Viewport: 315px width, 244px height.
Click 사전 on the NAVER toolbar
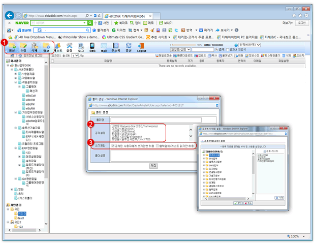[x=104, y=23]
